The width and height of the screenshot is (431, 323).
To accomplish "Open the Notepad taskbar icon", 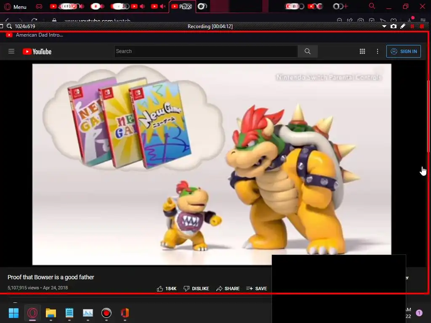I will (69, 313).
